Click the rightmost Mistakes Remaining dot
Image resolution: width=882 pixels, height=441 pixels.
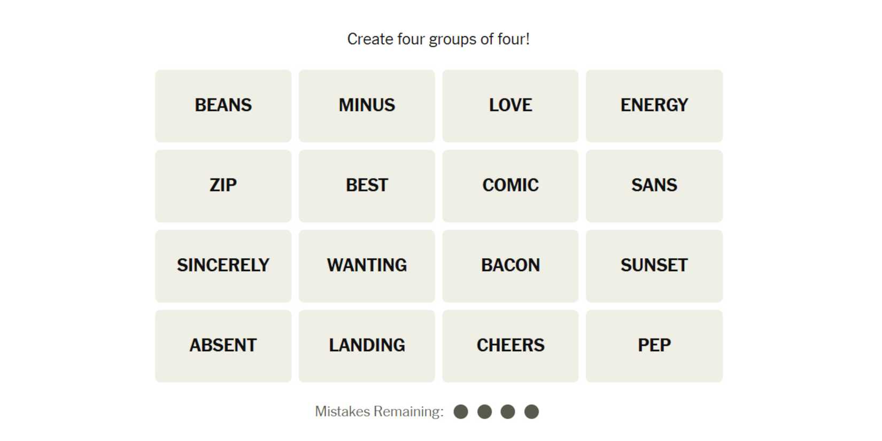tap(531, 412)
